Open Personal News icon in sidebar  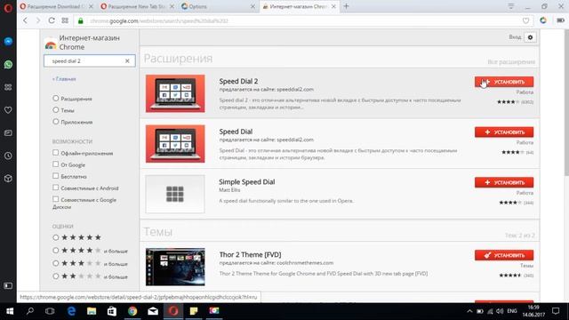(8, 132)
